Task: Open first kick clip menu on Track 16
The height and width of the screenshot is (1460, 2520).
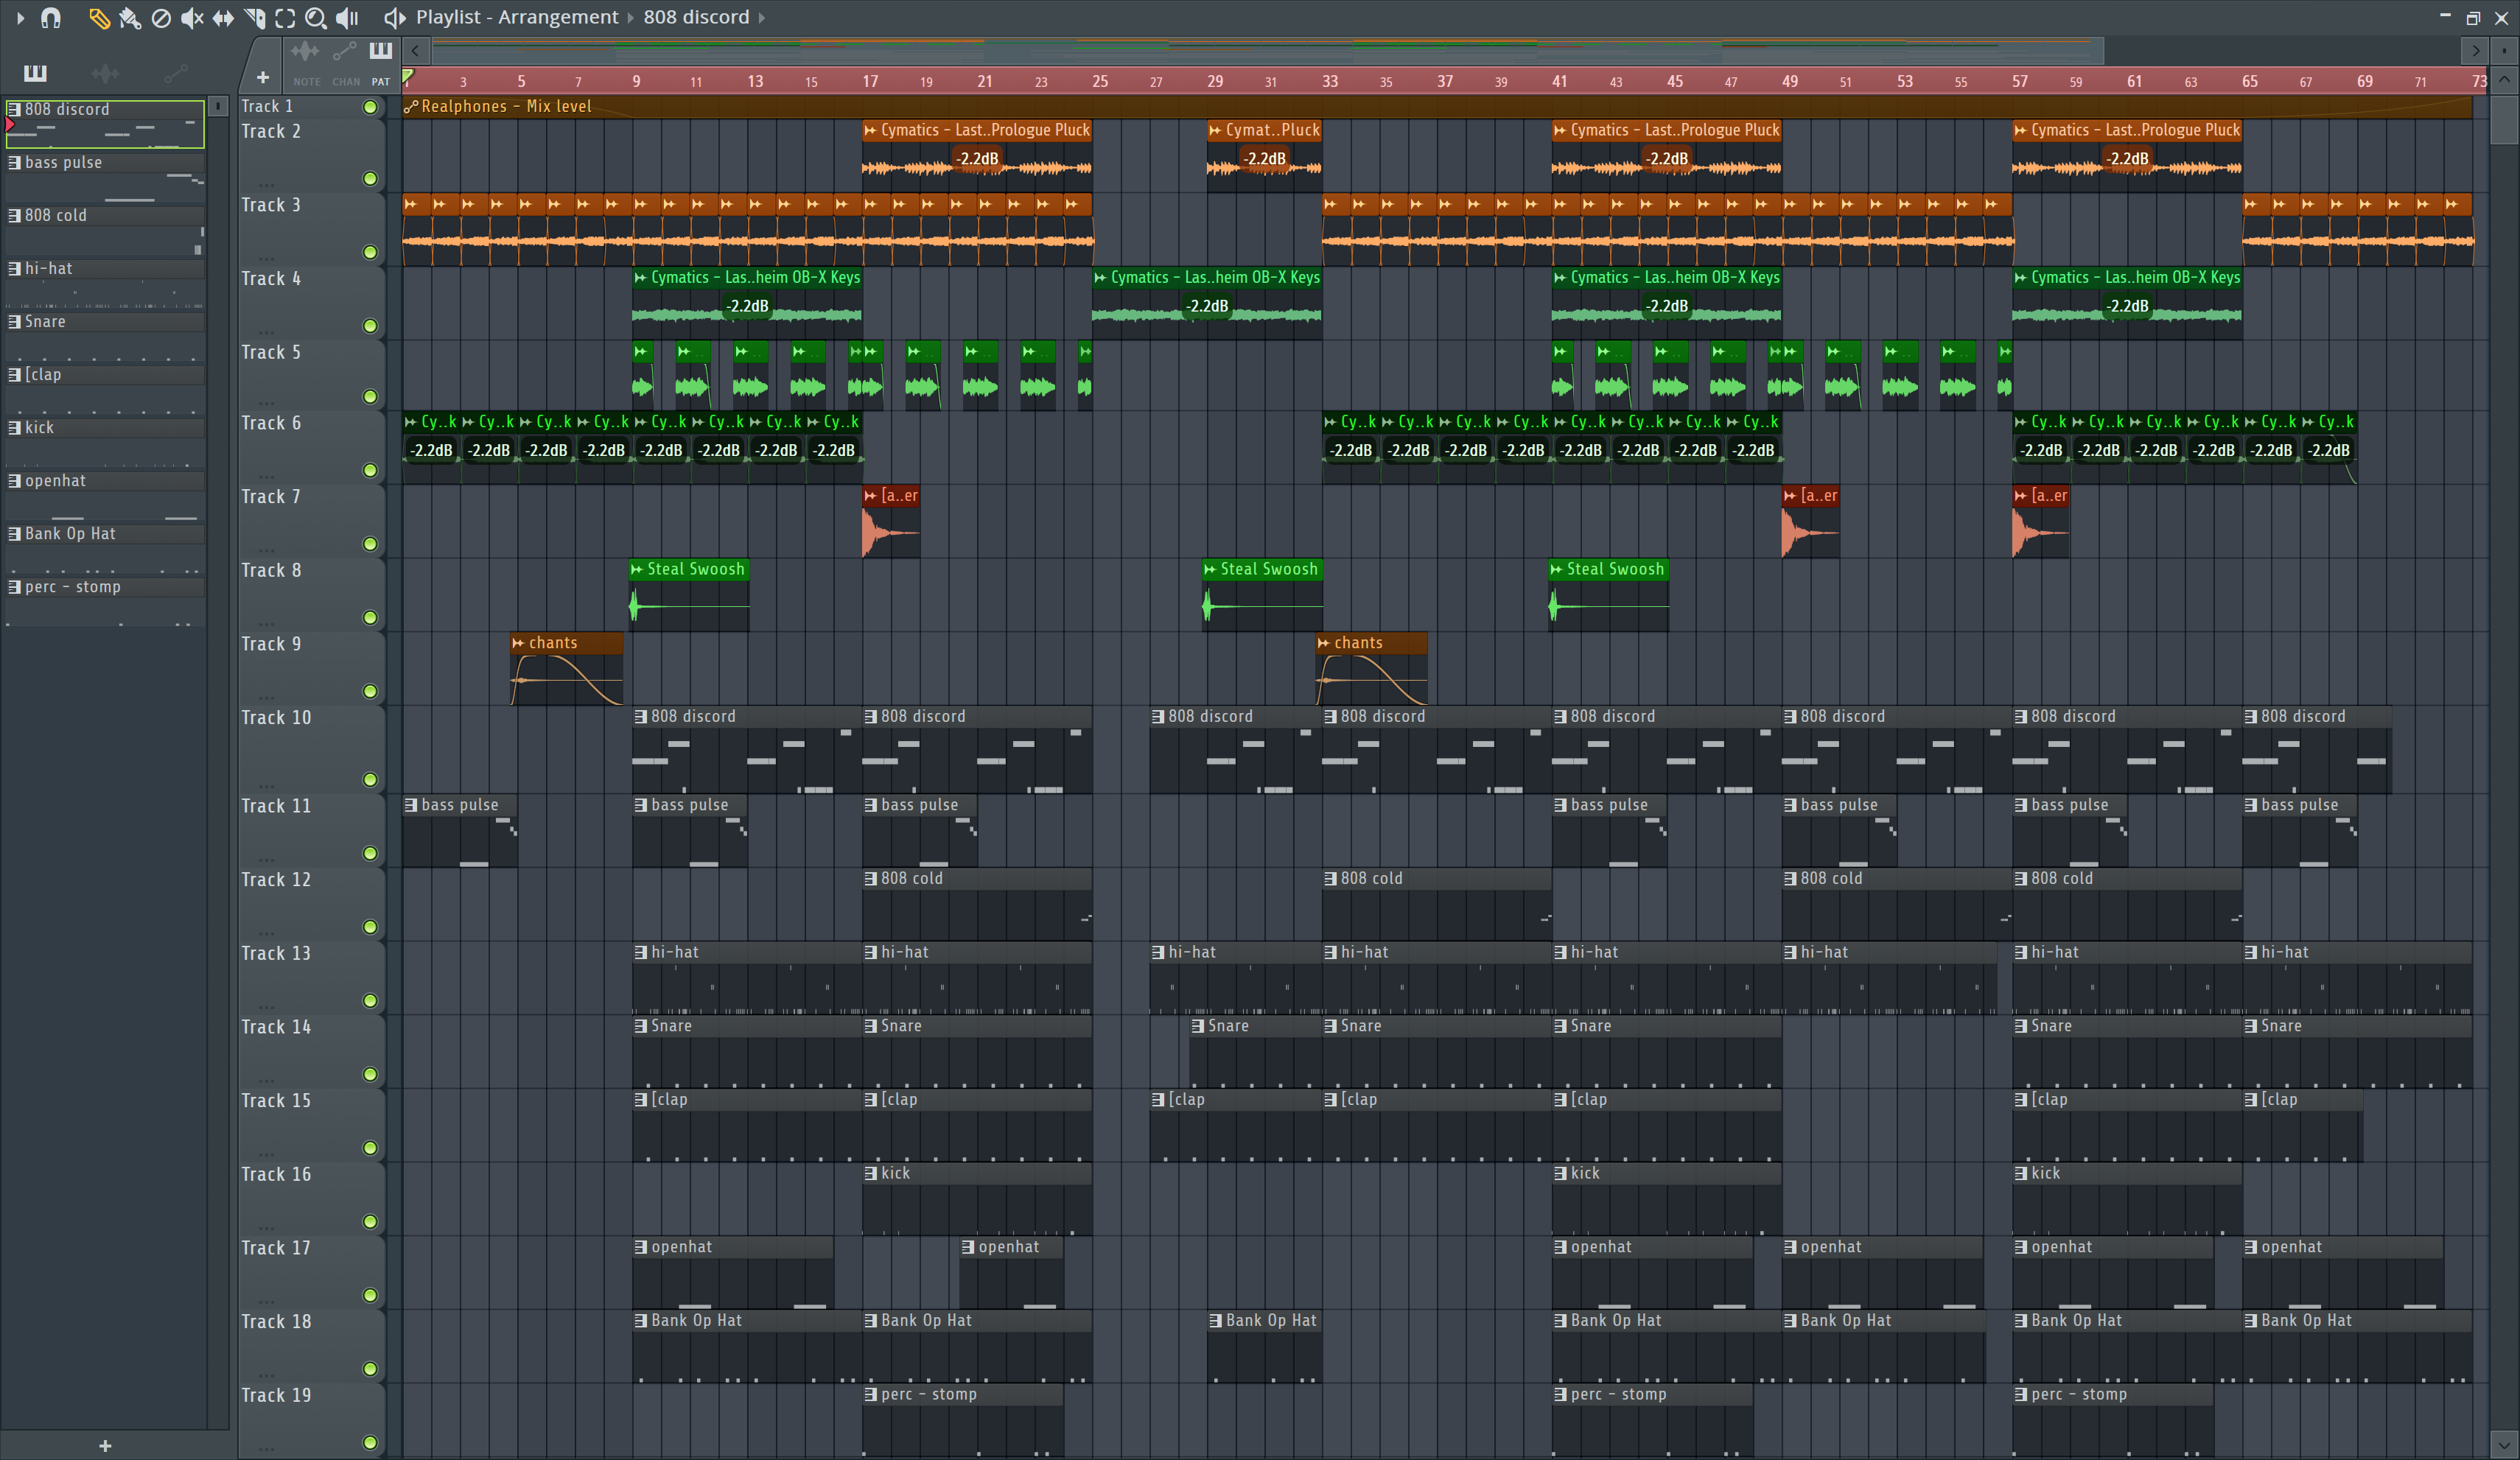Action: coord(871,1173)
